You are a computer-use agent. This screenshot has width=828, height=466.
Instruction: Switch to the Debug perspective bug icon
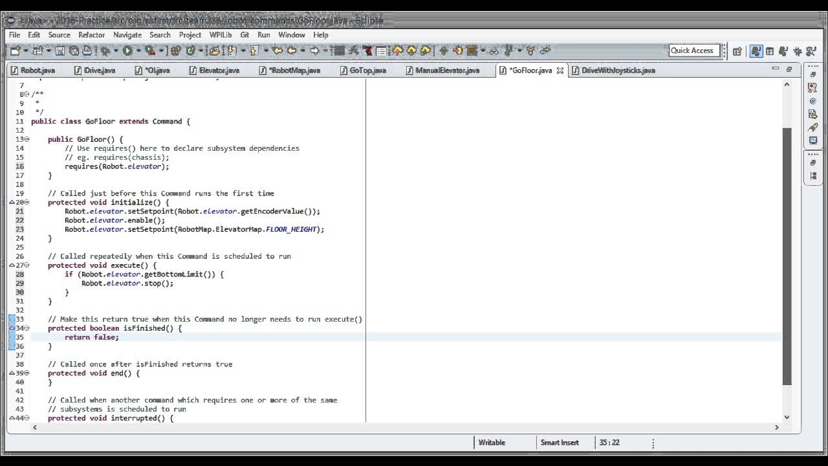coord(798,51)
